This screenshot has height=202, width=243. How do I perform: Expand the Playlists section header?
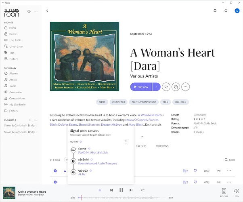pos(10,120)
